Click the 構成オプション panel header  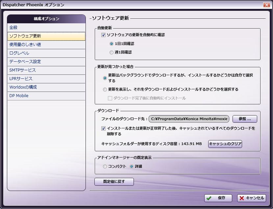pyautogui.click(x=46, y=19)
